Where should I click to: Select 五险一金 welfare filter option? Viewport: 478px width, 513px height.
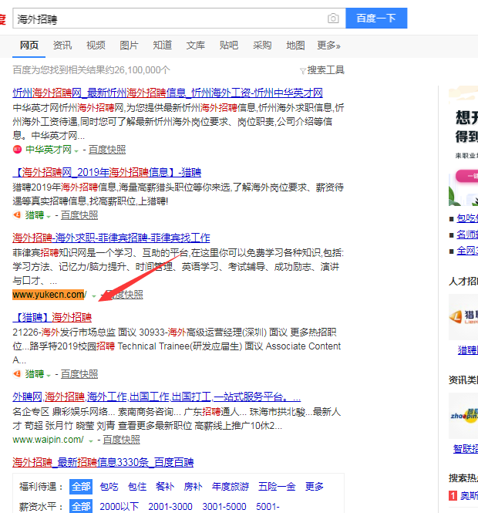276,487
